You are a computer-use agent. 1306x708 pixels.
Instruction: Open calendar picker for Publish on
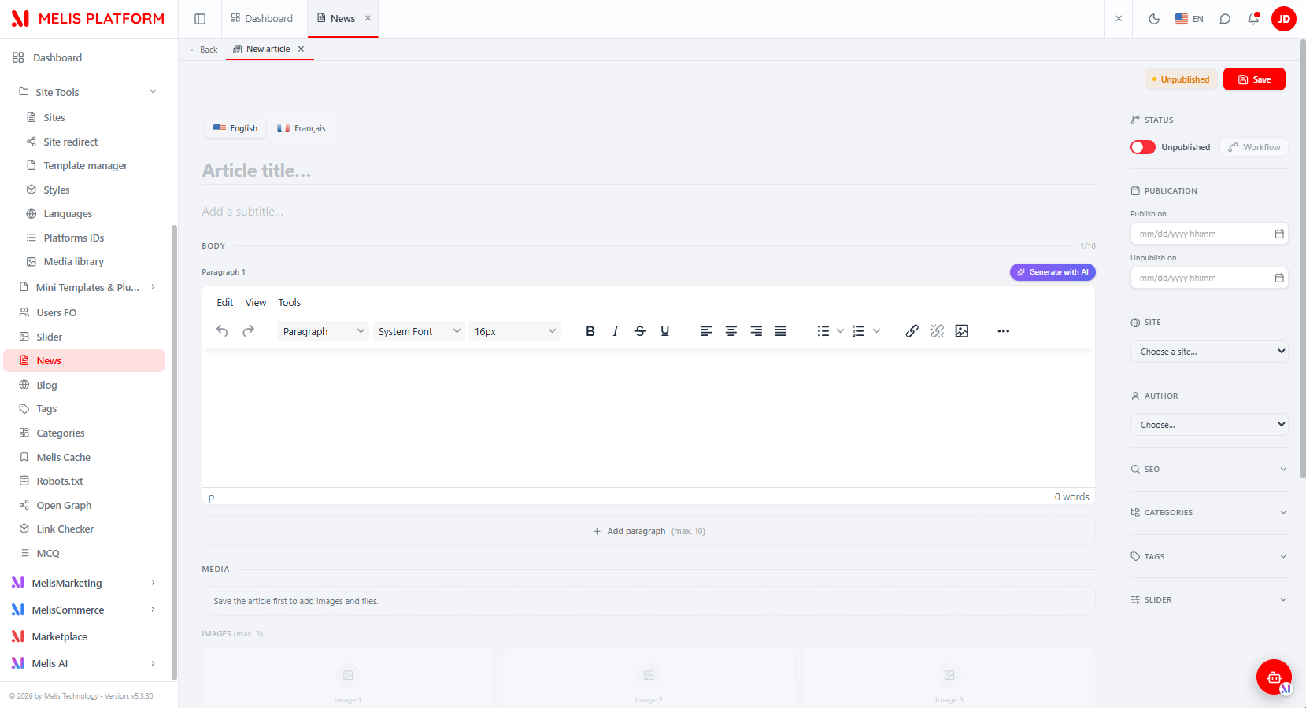[x=1279, y=234]
